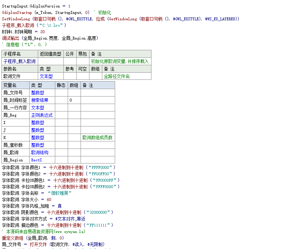Click the 字体歌词.字体颜色1 assignment line
Image resolution: width=283 pixels, height=249 pixels.
pyautogui.click(x=59, y=167)
